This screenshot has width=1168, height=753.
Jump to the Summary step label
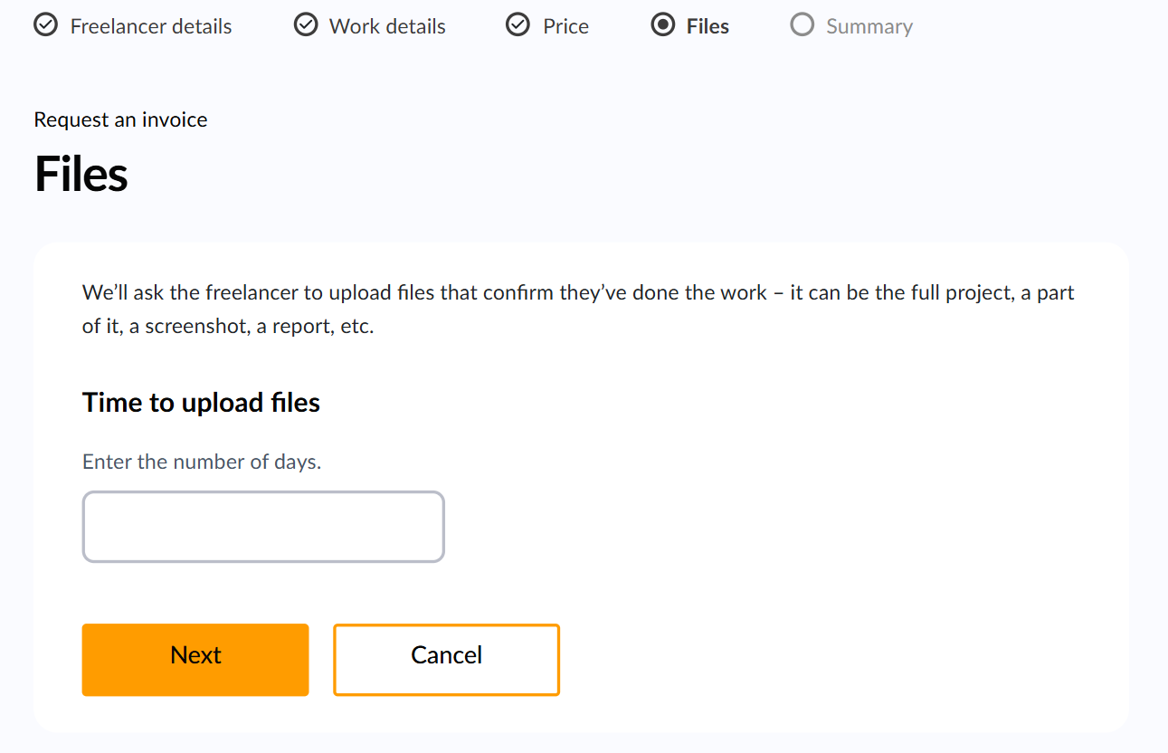pos(869,27)
